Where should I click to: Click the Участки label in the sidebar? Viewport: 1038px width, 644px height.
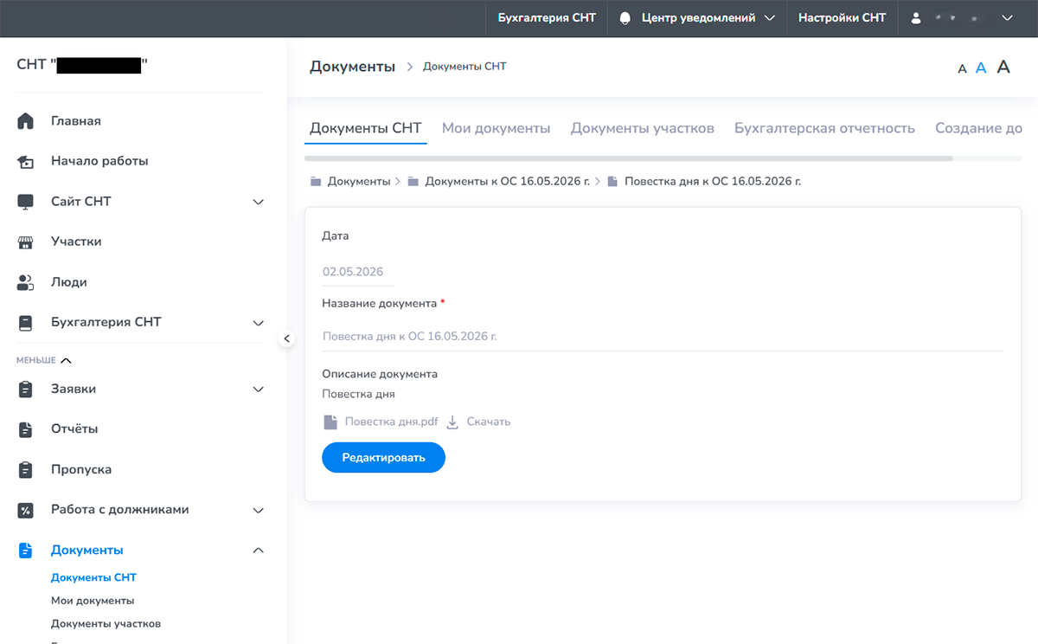(76, 241)
